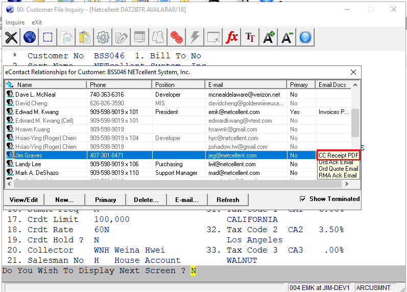Click the New... button
Image resolution: width=407 pixels, height=292 pixels.
(x=64, y=199)
